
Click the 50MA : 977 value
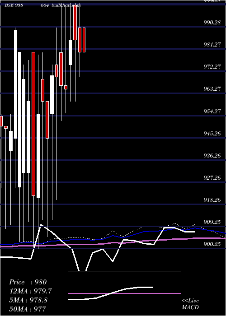[x=28, y=309]
